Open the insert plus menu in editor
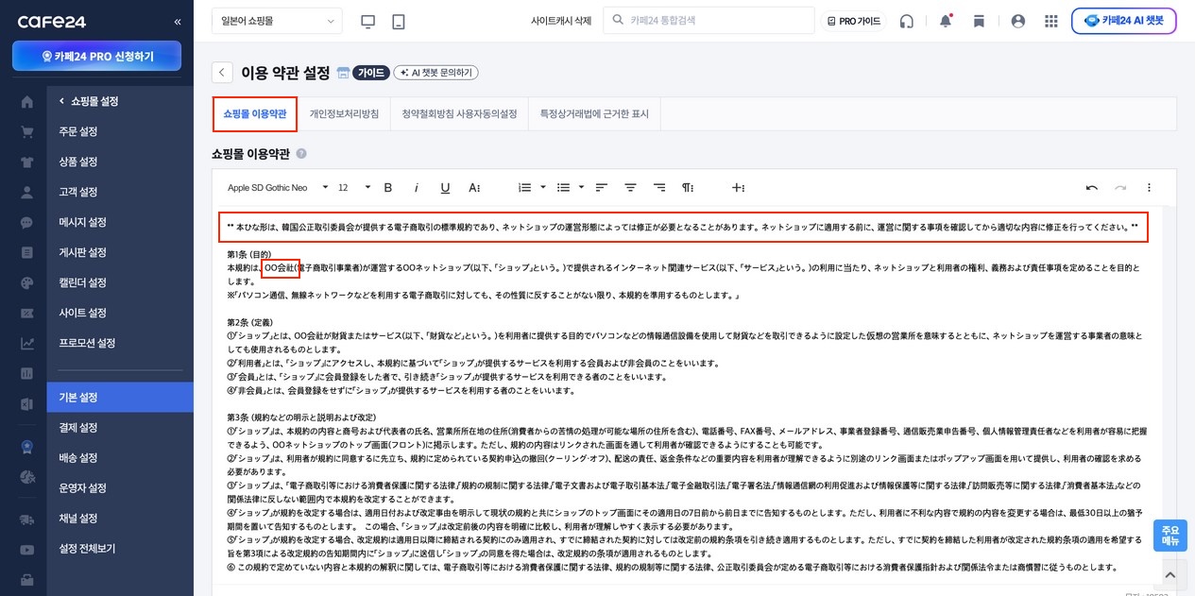Viewport: 1195px width, 596px height. point(738,188)
